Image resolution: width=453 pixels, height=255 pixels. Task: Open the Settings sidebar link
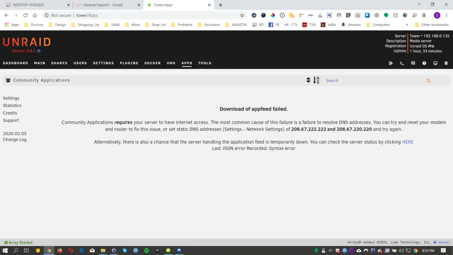click(x=11, y=98)
